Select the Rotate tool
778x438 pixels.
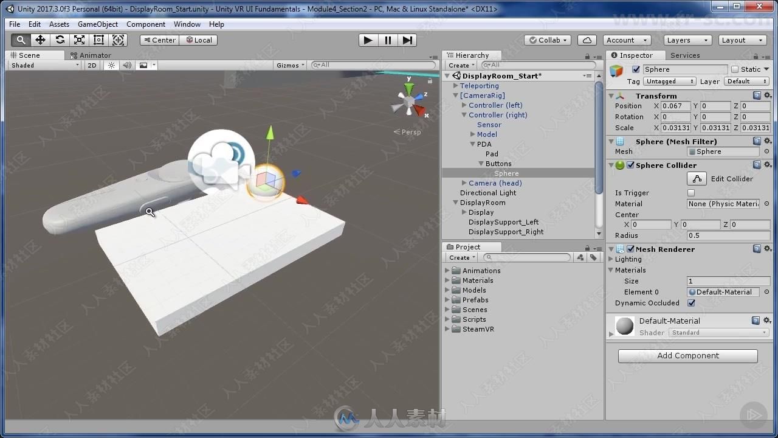click(x=60, y=40)
